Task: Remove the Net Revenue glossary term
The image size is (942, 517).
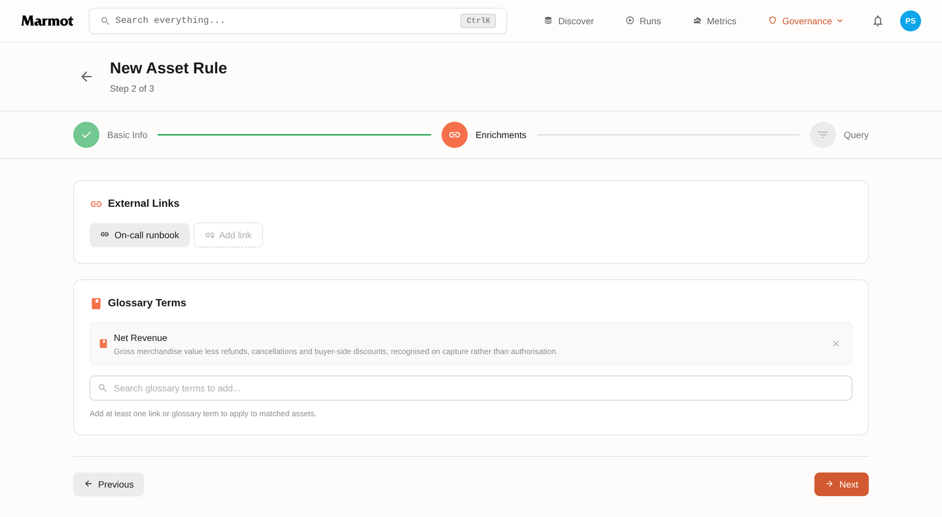Action: [x=836, y=344]
